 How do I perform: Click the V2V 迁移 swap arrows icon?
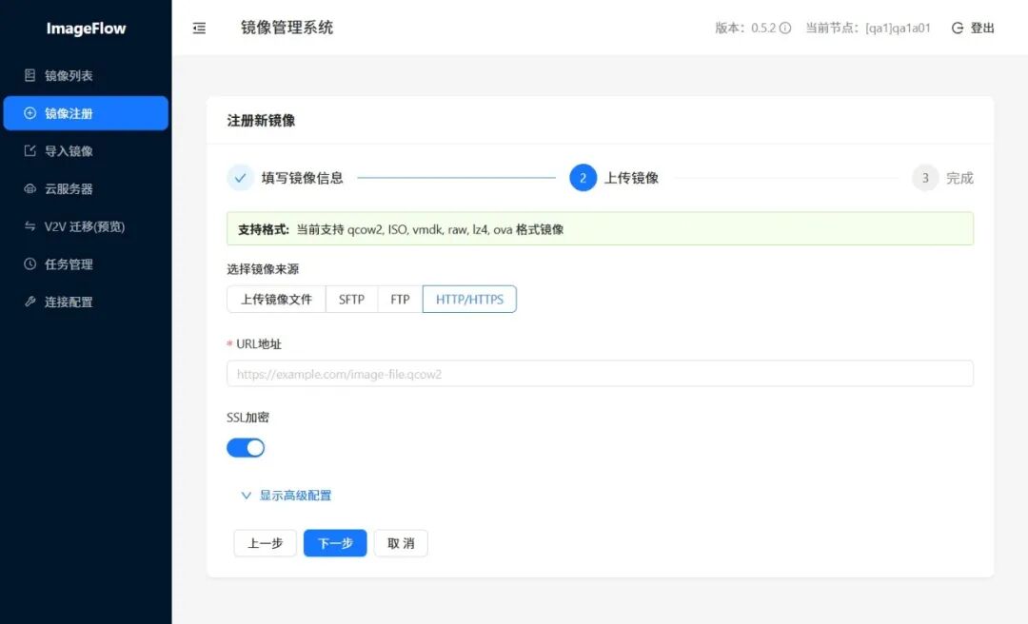[30, 226]
